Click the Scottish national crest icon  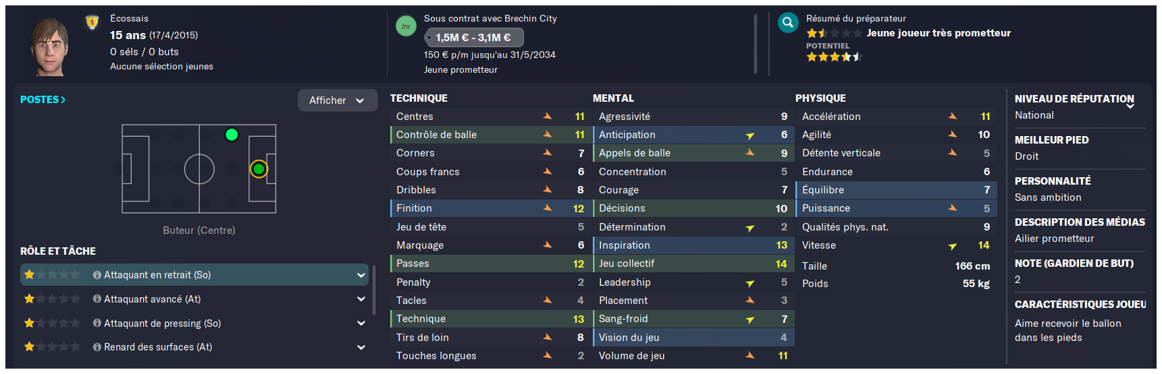(93, 23)
